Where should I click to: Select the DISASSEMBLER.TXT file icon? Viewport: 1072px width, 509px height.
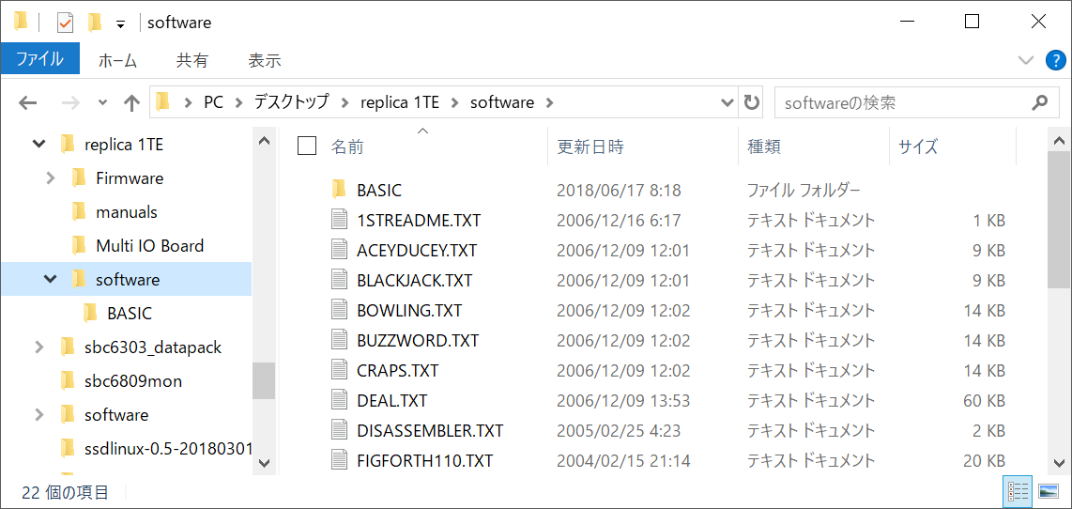(340, 431)
